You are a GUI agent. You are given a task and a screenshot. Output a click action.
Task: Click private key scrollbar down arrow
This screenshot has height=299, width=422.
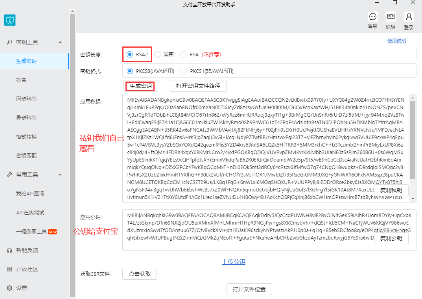[413, 199]
